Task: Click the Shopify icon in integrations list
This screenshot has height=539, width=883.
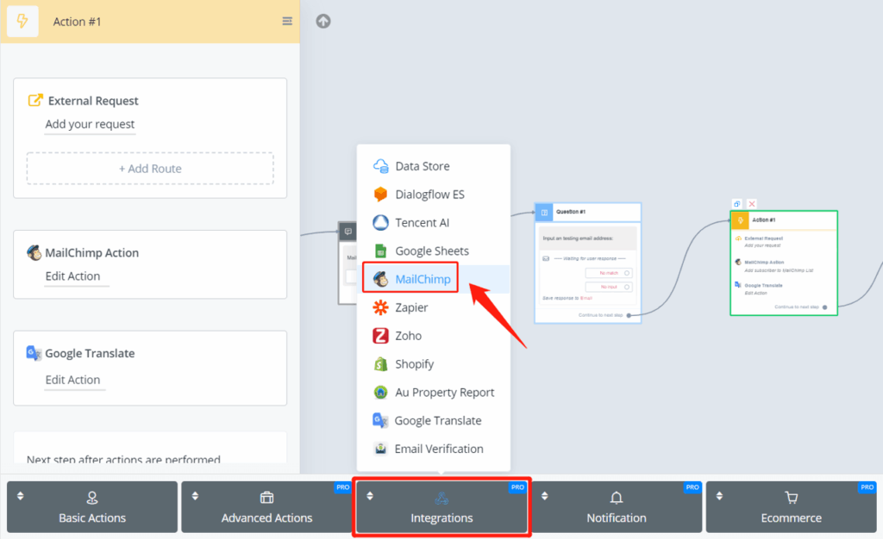Action: (x=380, y=364)
